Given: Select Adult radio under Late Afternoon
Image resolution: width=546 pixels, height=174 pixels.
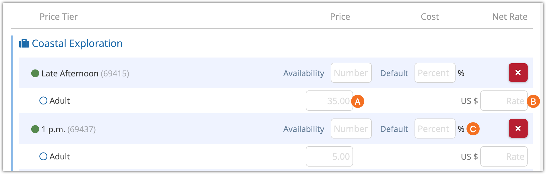Looking at the screenshot, I should click(43, 101).
